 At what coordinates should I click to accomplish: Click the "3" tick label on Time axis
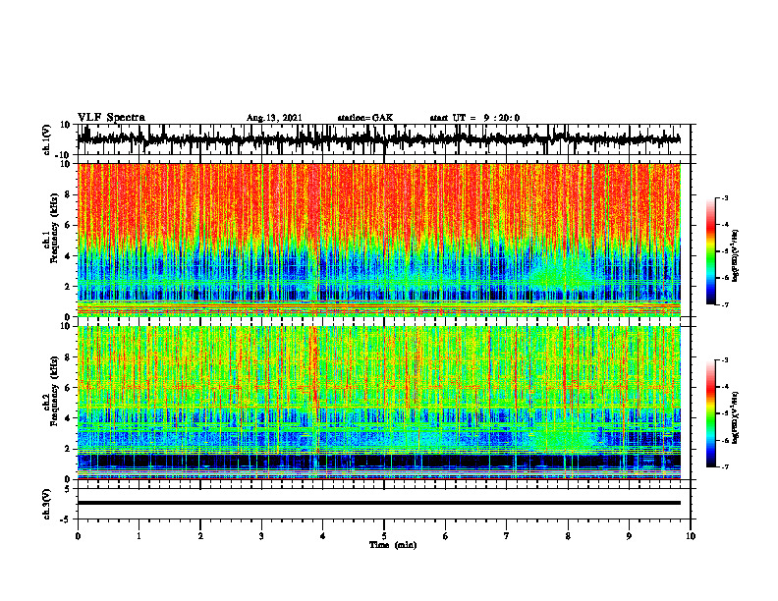click(261, 536)
